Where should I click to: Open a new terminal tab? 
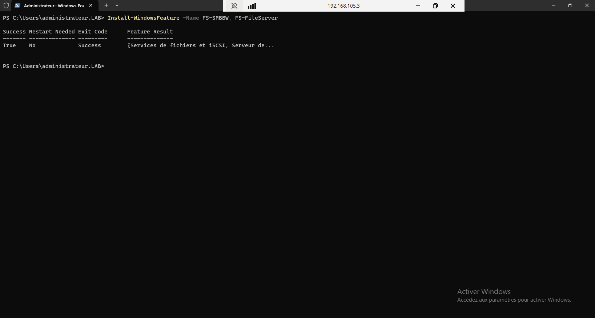[x=106, y=5]
